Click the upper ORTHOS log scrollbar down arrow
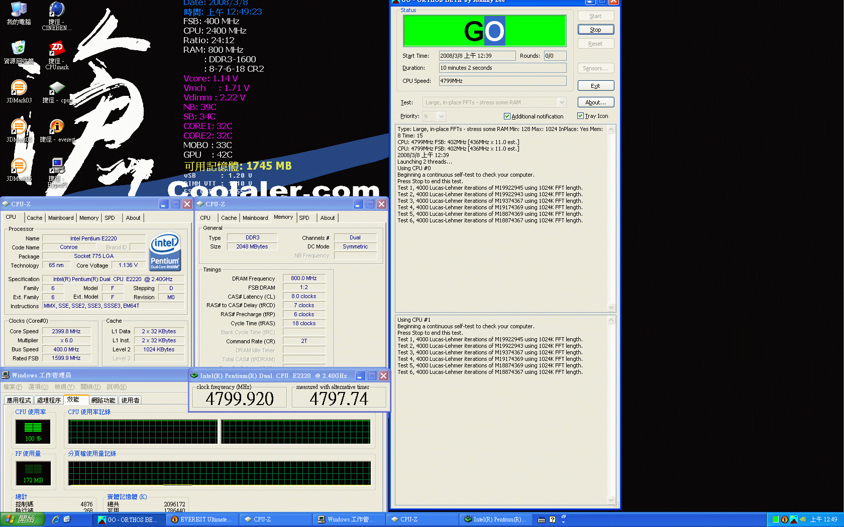This screenshot has height=527, width=844. pos(611,307)
